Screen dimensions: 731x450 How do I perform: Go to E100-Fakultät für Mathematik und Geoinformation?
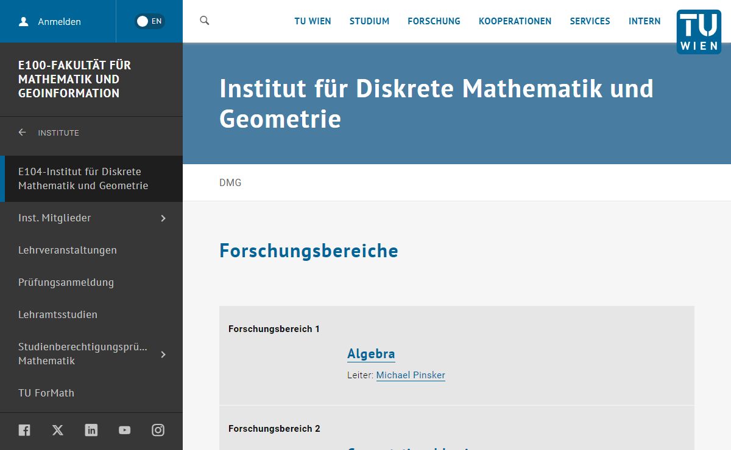pos(74,79)
